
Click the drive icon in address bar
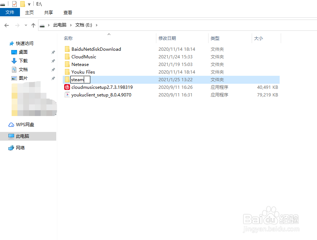[42, 25]
